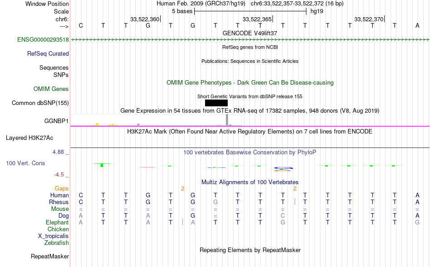This screenshot has width=430, height=267.
Task: Click the grayed G base in the Rhesus row
Action: coord(215,202)
